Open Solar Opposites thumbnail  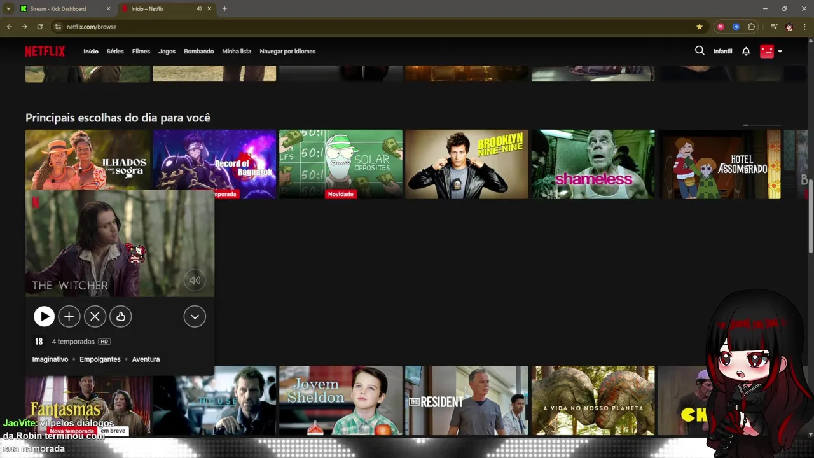(341, 164)
